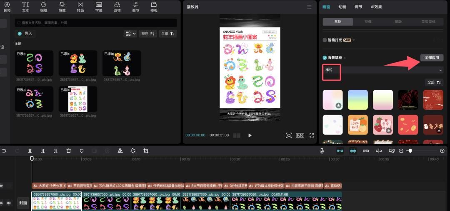This screenshot has width=450, height=211.
Task: Select the 基础 sub-tab
Action: coord(338,22)
